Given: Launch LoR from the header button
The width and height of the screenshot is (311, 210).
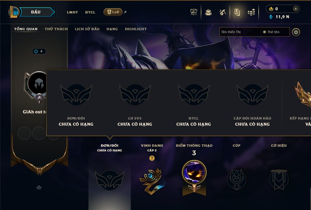Looking at the screenshot, I should point(113,12).
